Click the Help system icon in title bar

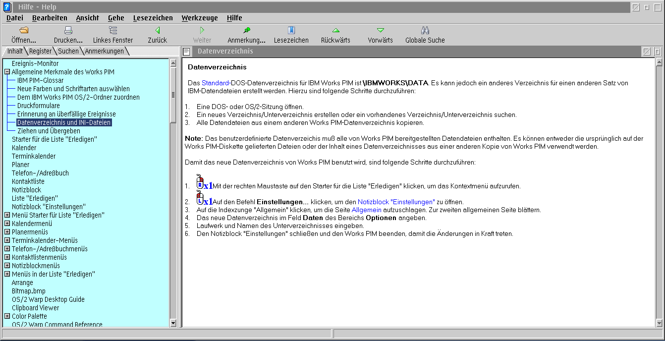pyautogui.click(x=7, y=7)
